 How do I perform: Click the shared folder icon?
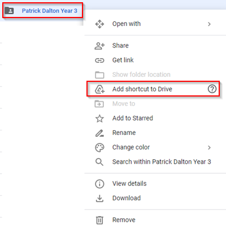(x=9, y=11)
